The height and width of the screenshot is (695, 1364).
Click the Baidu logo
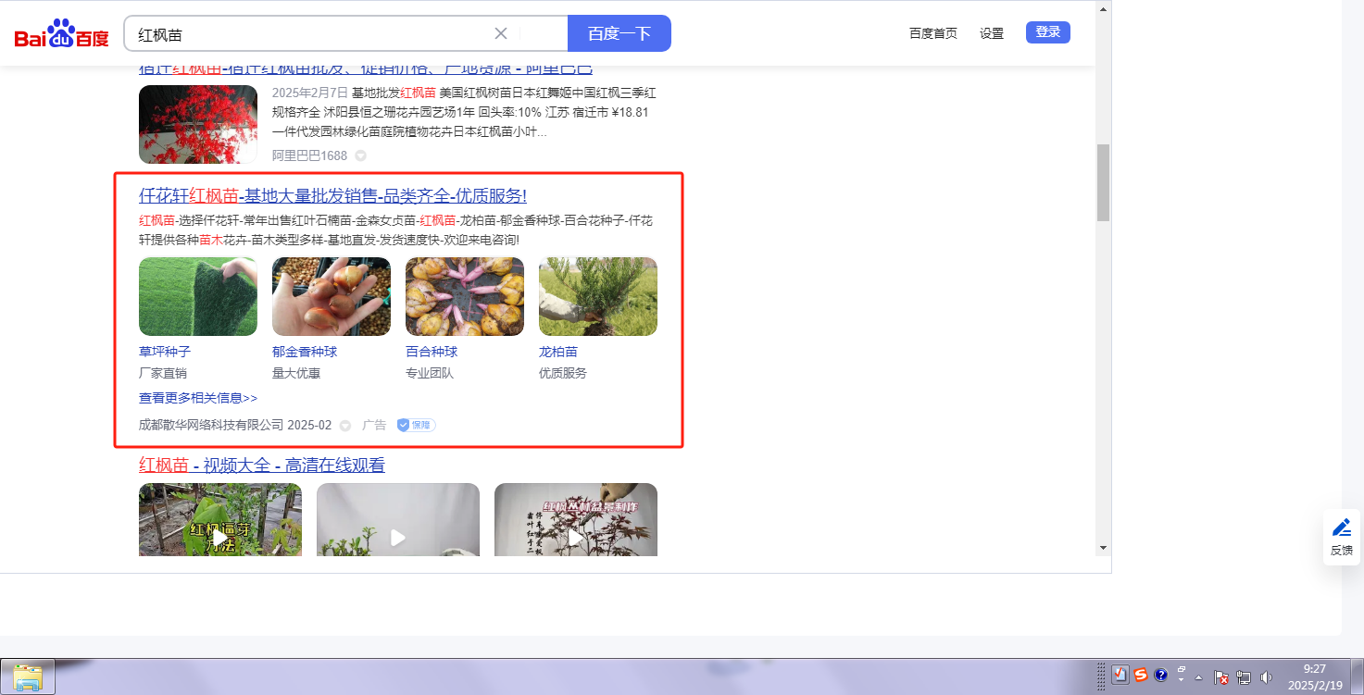pyautogui.click(x=61, y=34)
